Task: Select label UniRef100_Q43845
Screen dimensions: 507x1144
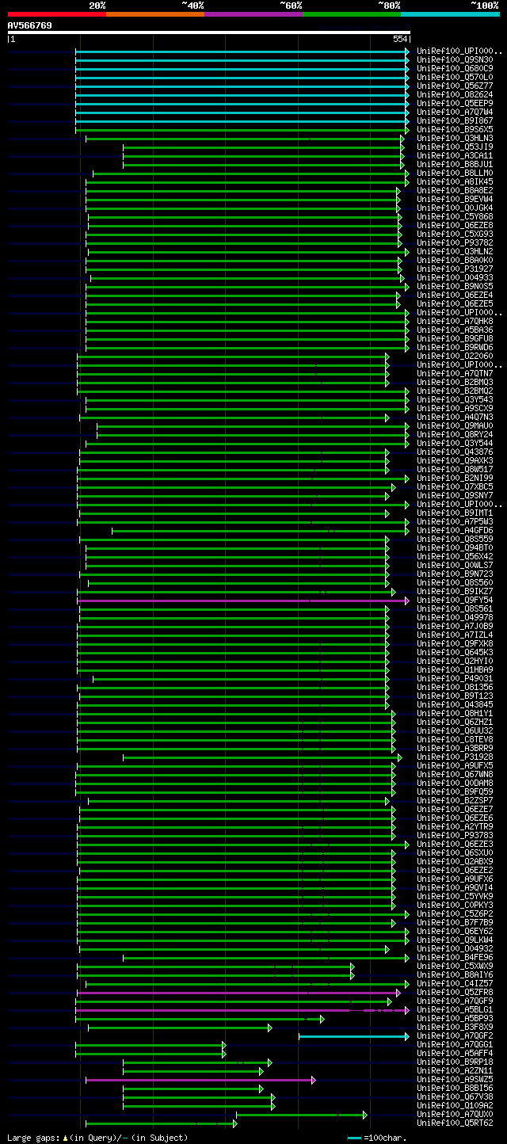Action: pyautogui.click(x=455, y=704)
